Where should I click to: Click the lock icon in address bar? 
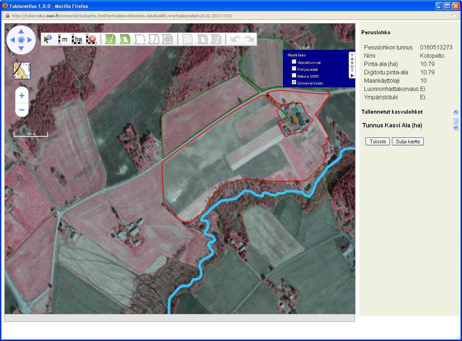(7, 16)
